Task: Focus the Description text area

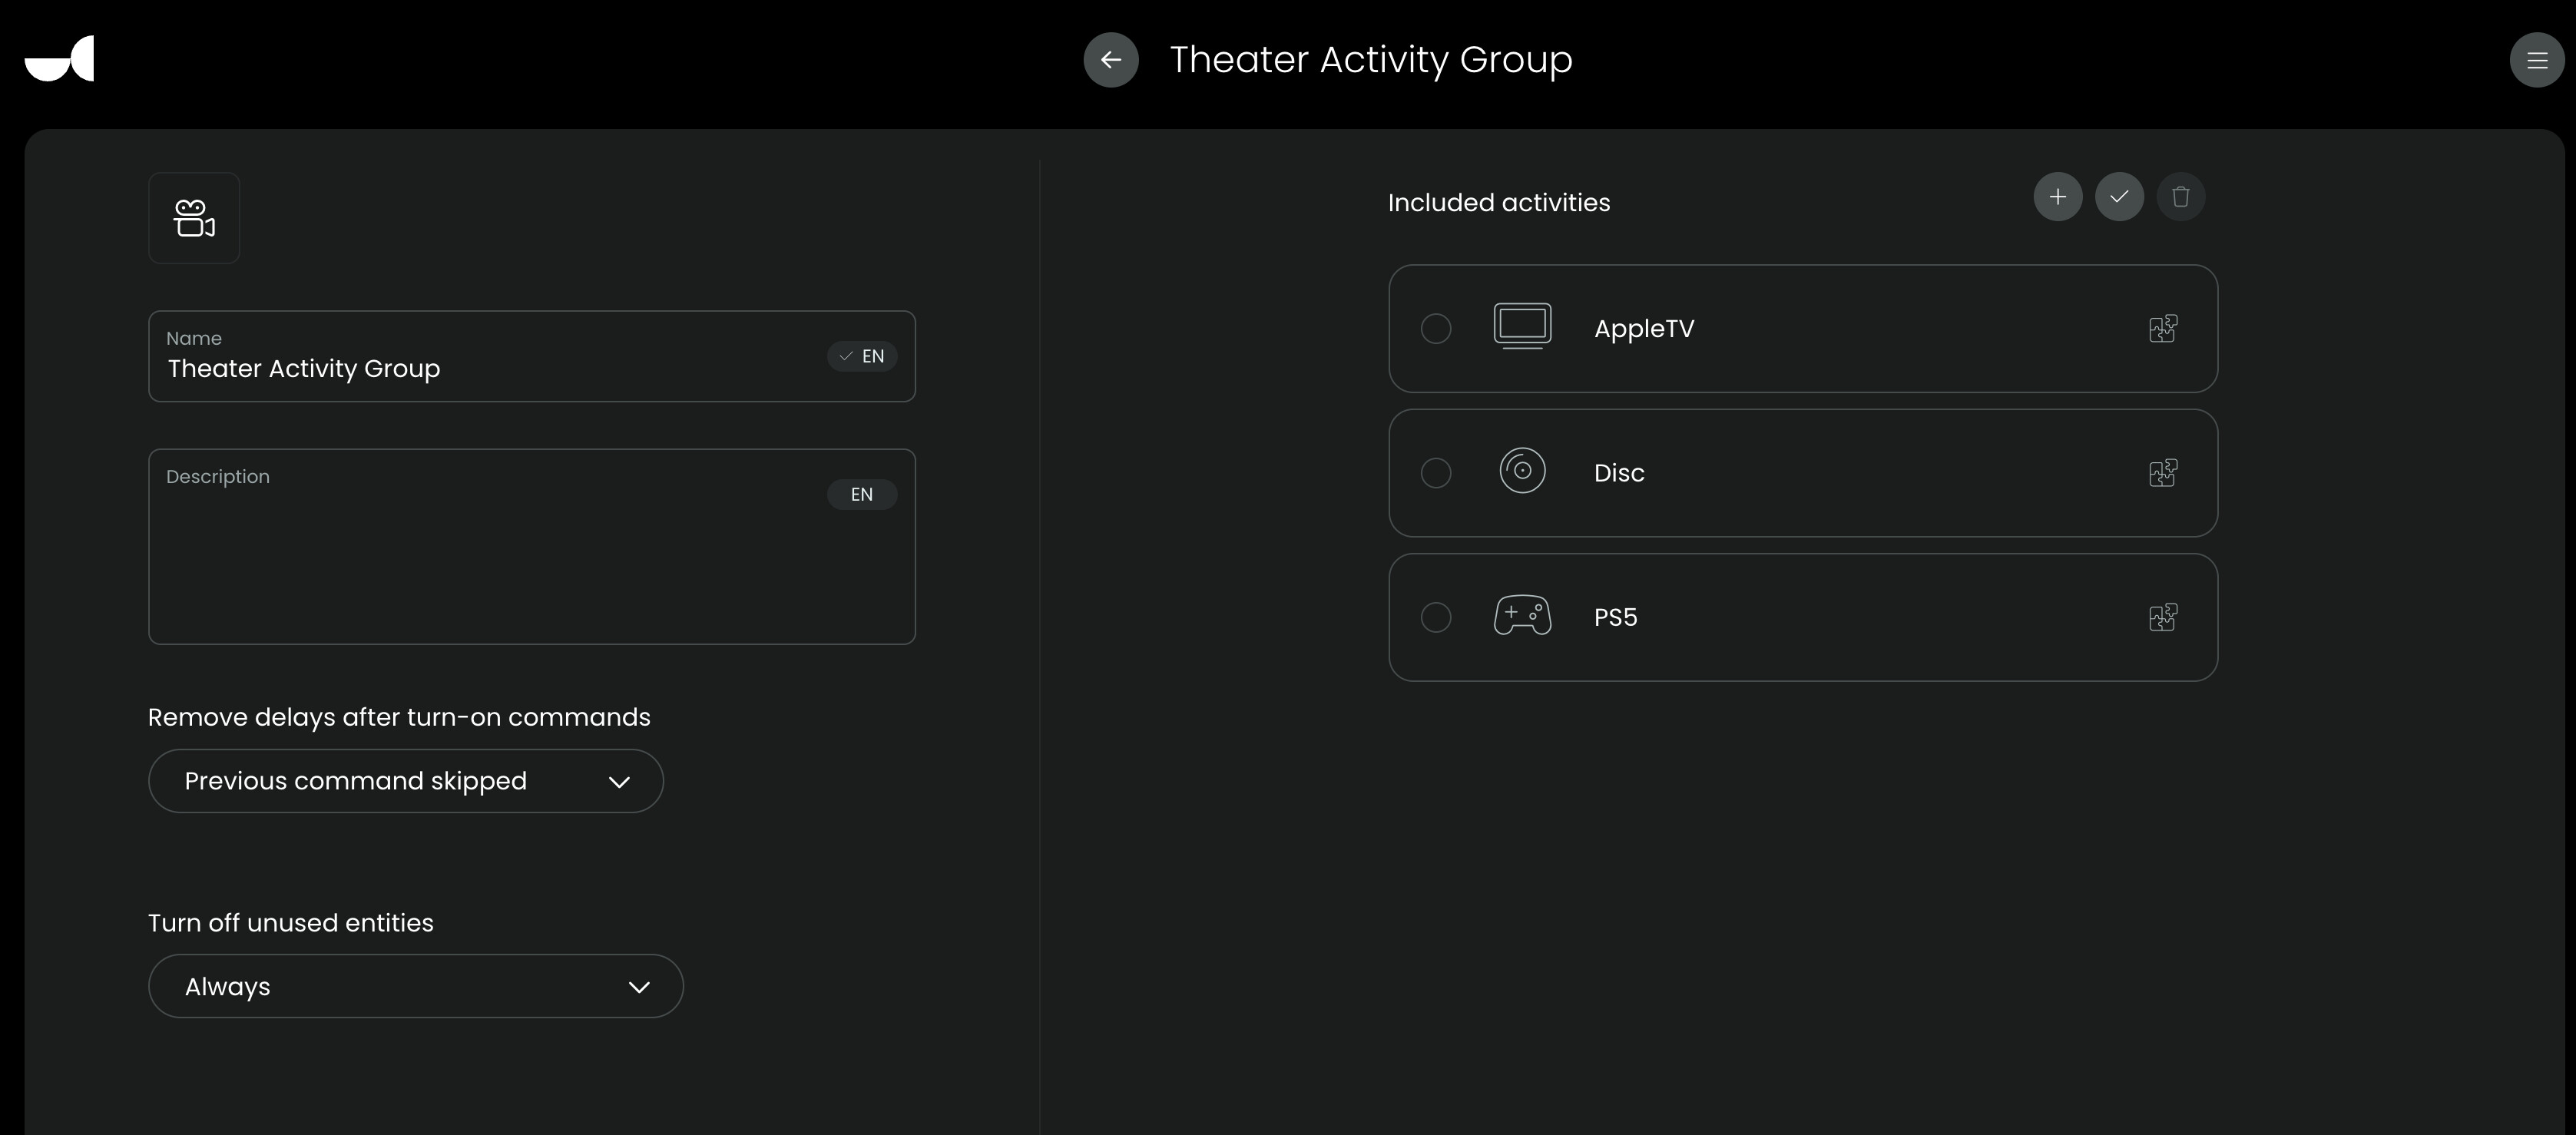Action: 532,547
